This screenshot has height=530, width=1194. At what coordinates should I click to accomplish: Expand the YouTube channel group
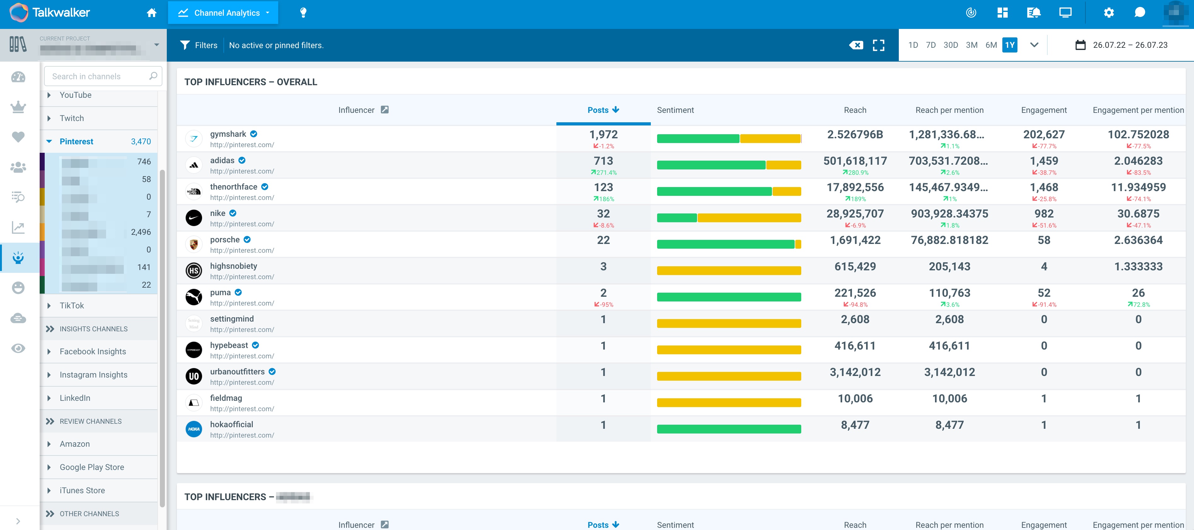coord(49,95)
